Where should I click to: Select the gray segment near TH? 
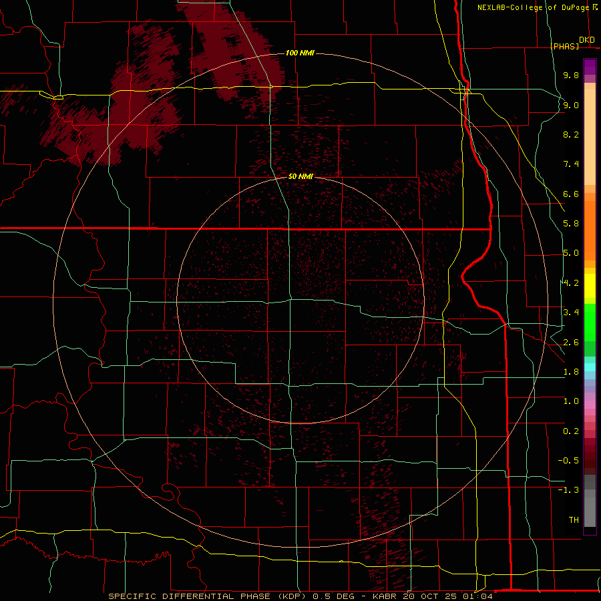[590, 512]
